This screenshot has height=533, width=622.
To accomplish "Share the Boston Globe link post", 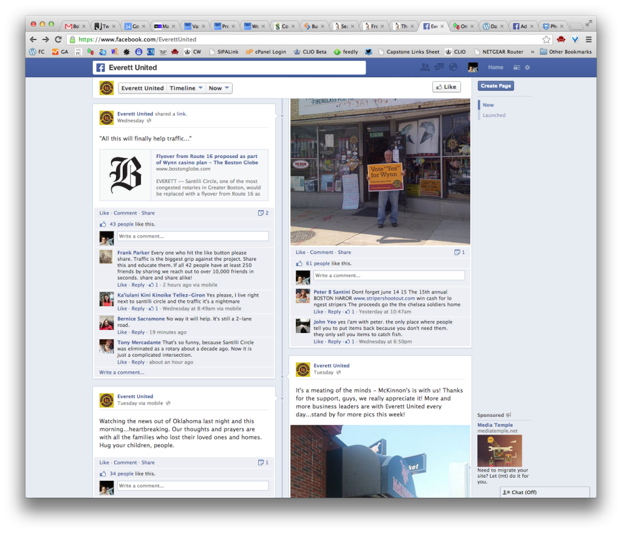I will click(148, 213).
